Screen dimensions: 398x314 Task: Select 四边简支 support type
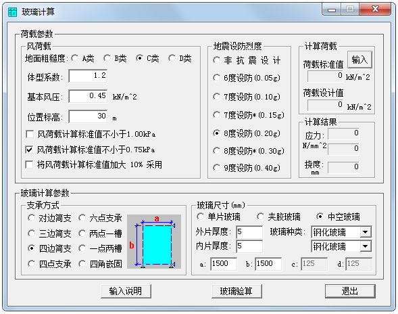pyautogui.click(x=49, y=248)
